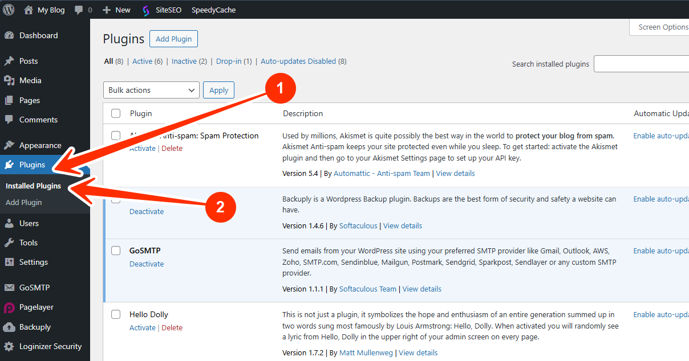View details for Akismet plugin
The width and height of the screenshot is (689, 361).
pyautogui.click(x=455, y=173)
